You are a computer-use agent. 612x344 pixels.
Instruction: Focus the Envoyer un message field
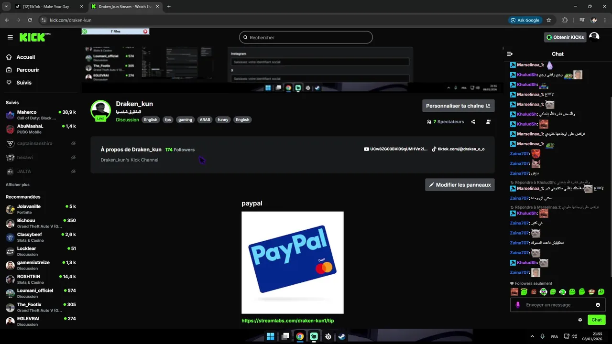coord(557,305)
